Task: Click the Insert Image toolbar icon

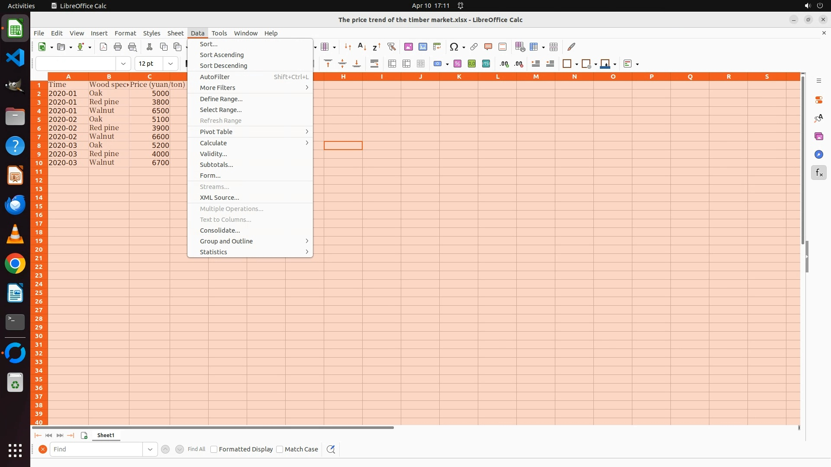Action: tap(408, 47)
